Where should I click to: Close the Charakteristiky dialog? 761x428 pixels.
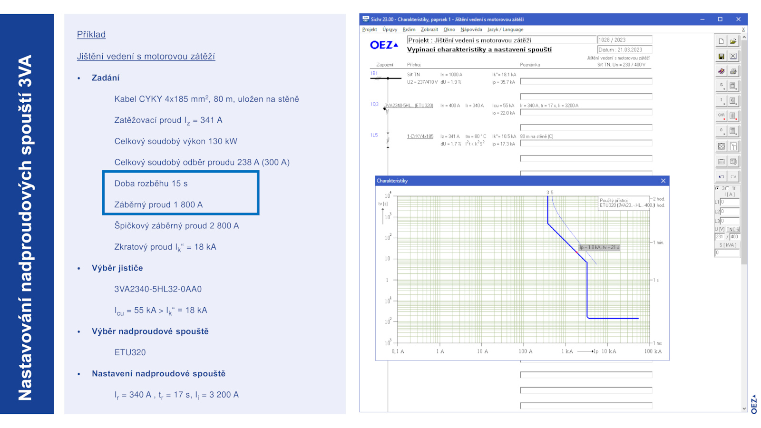click(x=663, y=181)
